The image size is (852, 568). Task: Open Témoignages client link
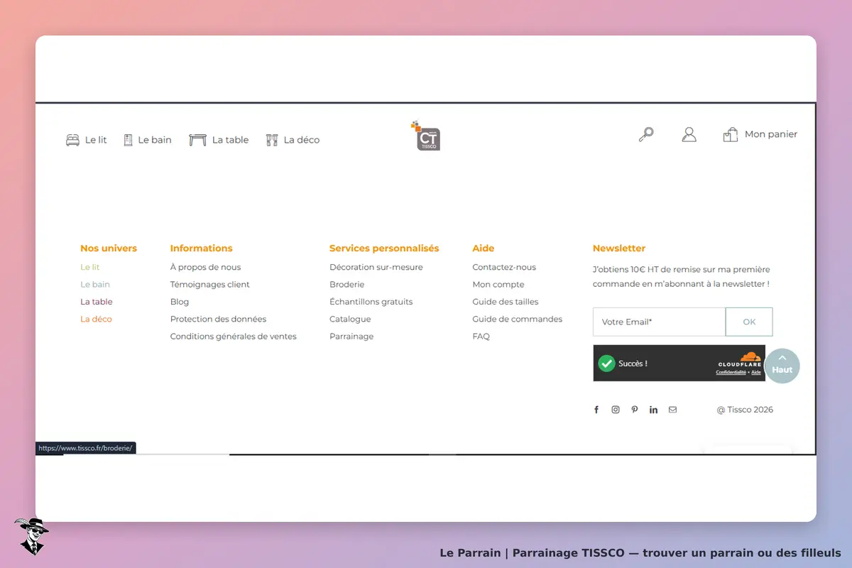tap(210, 284)
